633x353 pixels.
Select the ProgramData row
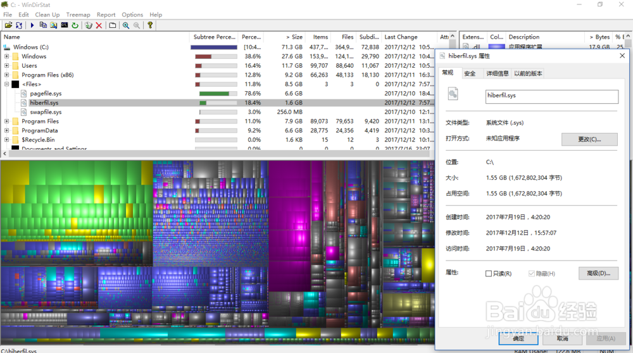point(218,131)
